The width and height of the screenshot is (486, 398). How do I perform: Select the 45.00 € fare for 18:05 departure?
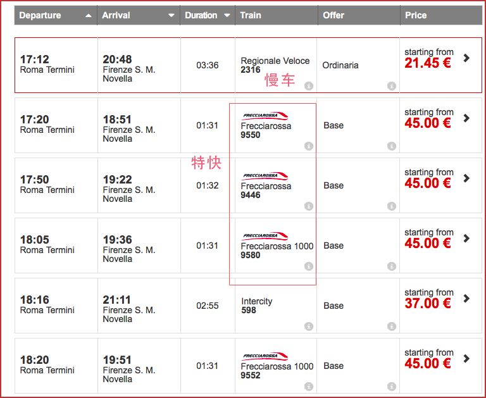[428, 244]
